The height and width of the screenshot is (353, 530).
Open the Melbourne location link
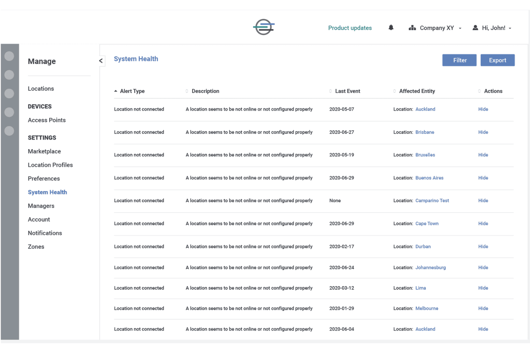[427, 308]
